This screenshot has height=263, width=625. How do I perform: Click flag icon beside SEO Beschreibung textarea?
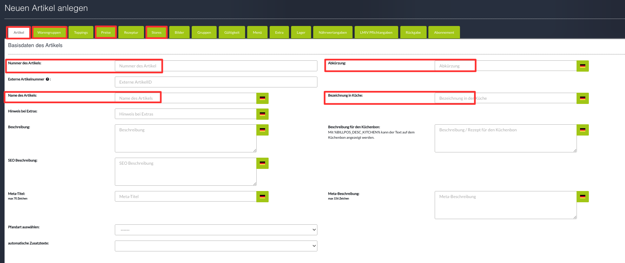(262, 163)
